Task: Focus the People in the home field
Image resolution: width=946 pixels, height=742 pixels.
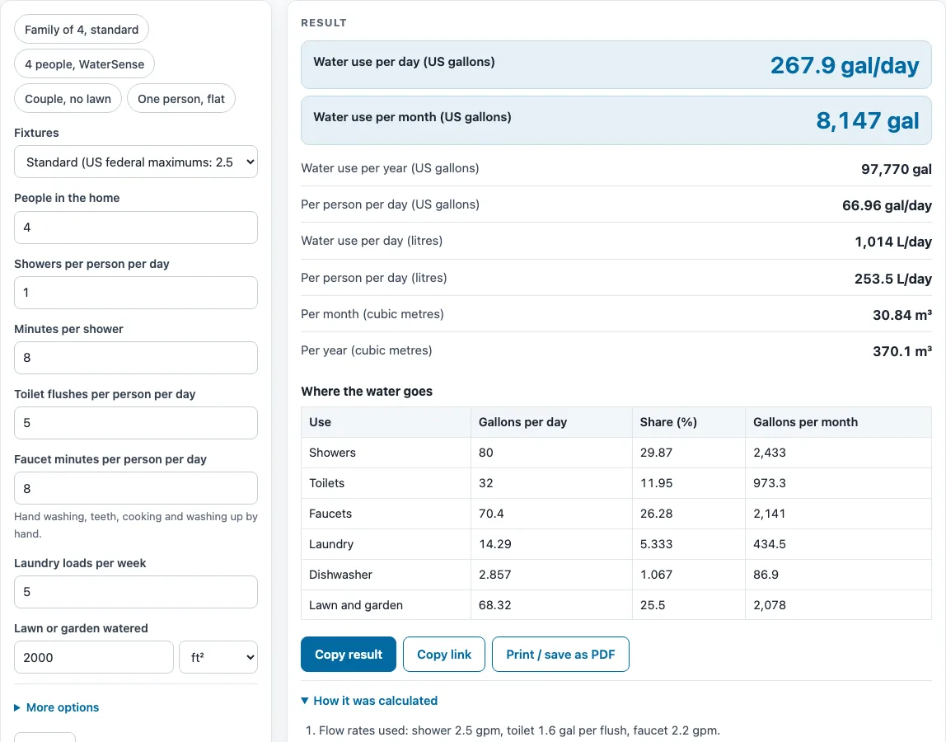Action: pos(136,228)
